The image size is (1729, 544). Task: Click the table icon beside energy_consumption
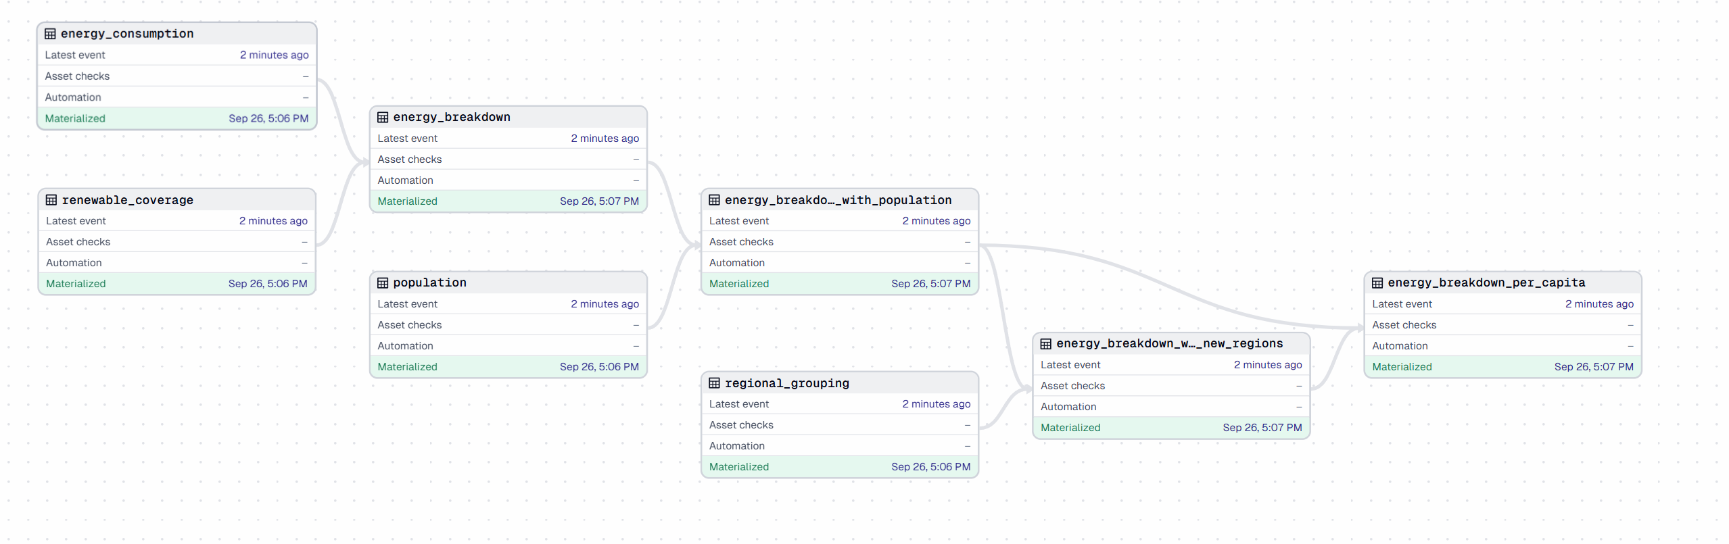coord(50,34)
